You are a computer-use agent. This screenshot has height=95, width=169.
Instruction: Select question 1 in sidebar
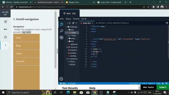[5, 45]
